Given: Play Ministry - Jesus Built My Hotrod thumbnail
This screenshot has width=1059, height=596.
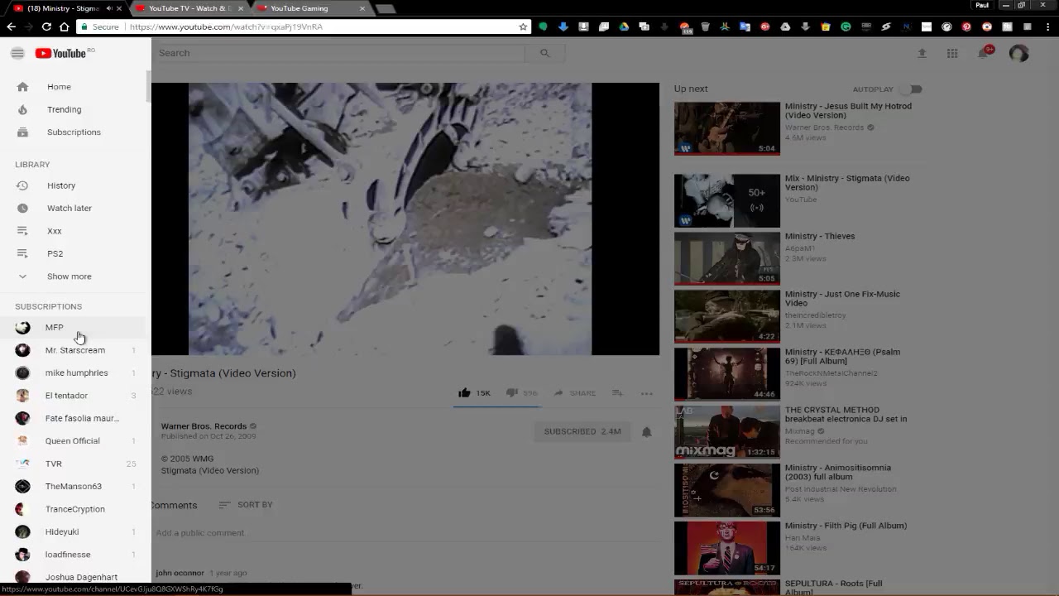Looking at the screenshot, I should pos(727,128).
